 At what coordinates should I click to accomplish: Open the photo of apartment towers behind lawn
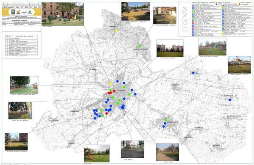[x=170, y=48]
